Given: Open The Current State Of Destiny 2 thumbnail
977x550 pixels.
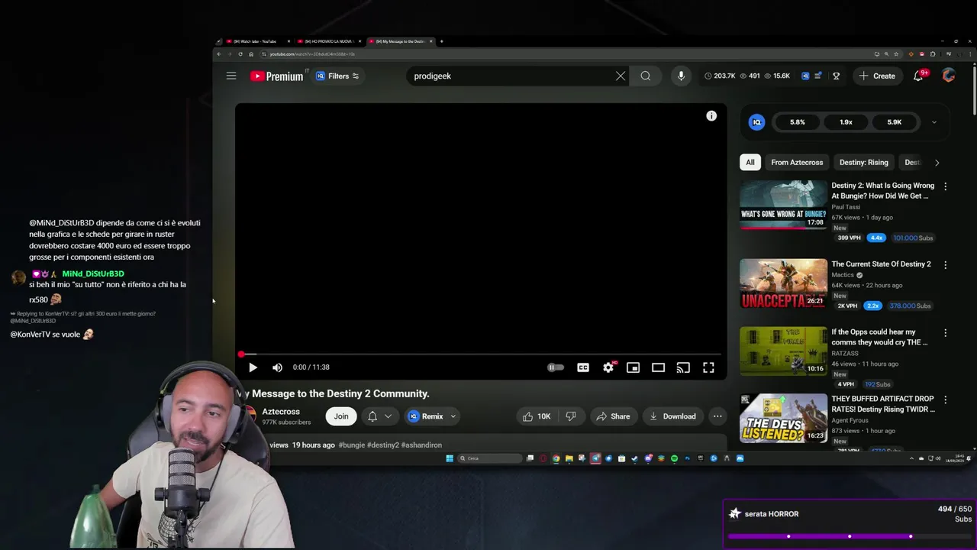Looking at the screenshot, I should (783, 283).
